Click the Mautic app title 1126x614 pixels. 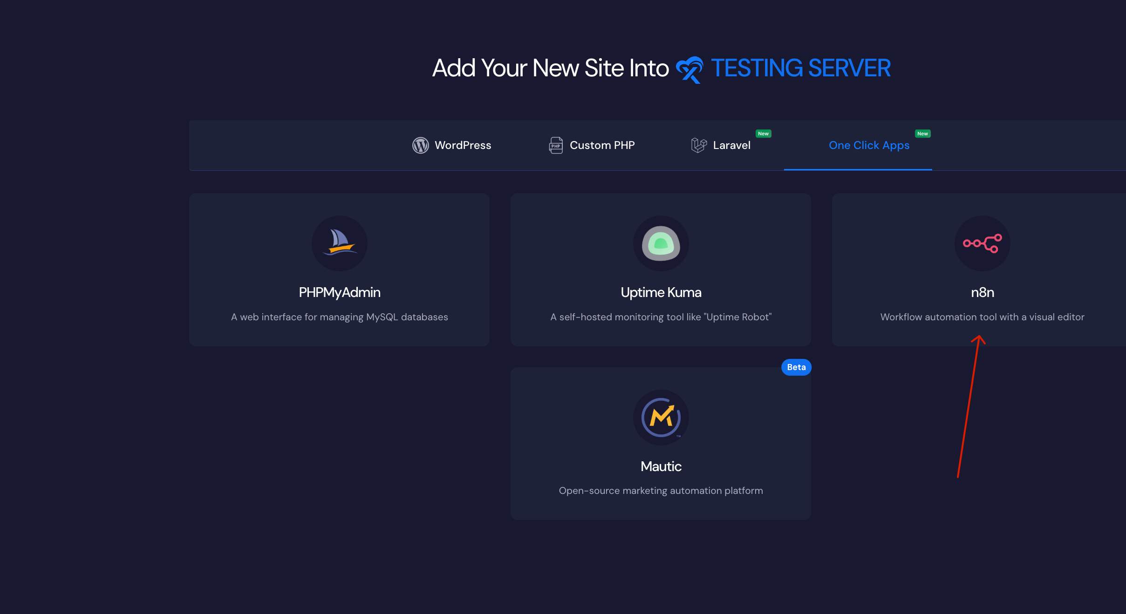point(661,466)
